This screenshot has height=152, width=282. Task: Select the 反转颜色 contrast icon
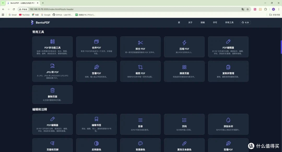click(96, 143)
